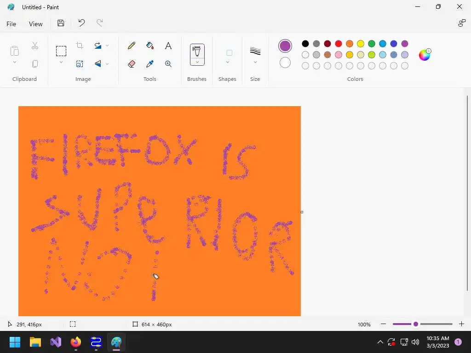Click the vertical scrollbar
This screenshot has width=471, height=353.
[467, 193]
